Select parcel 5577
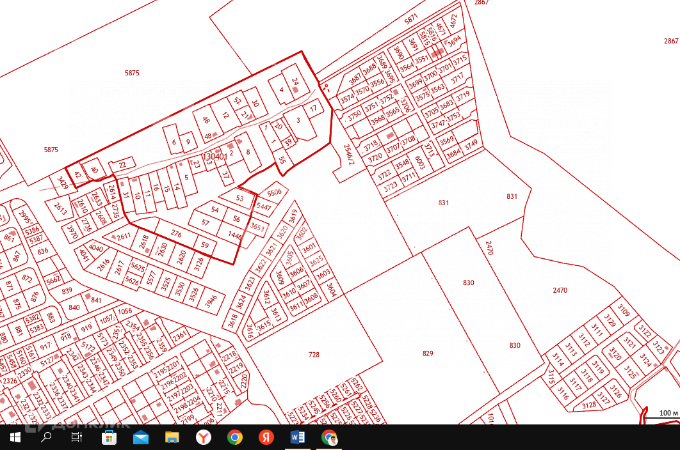The image size is (680, 450). pos(150,278)
